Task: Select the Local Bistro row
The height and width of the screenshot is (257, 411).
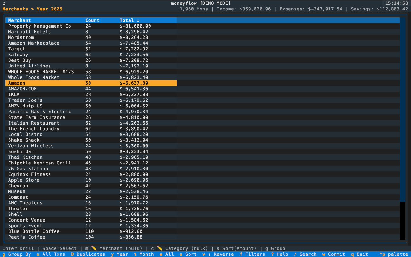Action: pos(91,134)
